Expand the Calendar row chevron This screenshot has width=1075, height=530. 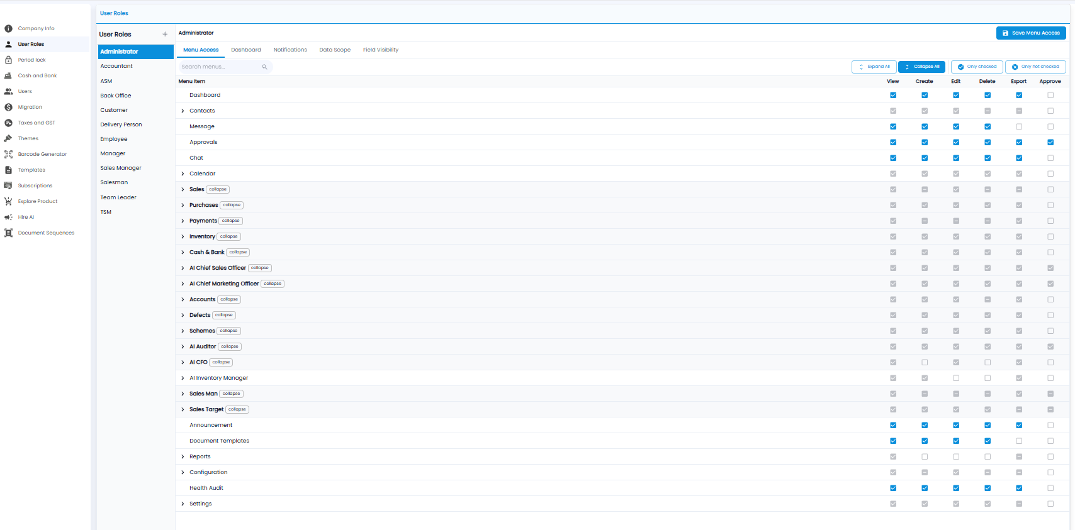(x=183, y=174)
